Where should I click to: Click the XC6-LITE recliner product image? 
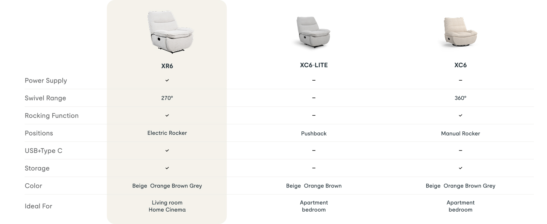click(x=313, y=32)
